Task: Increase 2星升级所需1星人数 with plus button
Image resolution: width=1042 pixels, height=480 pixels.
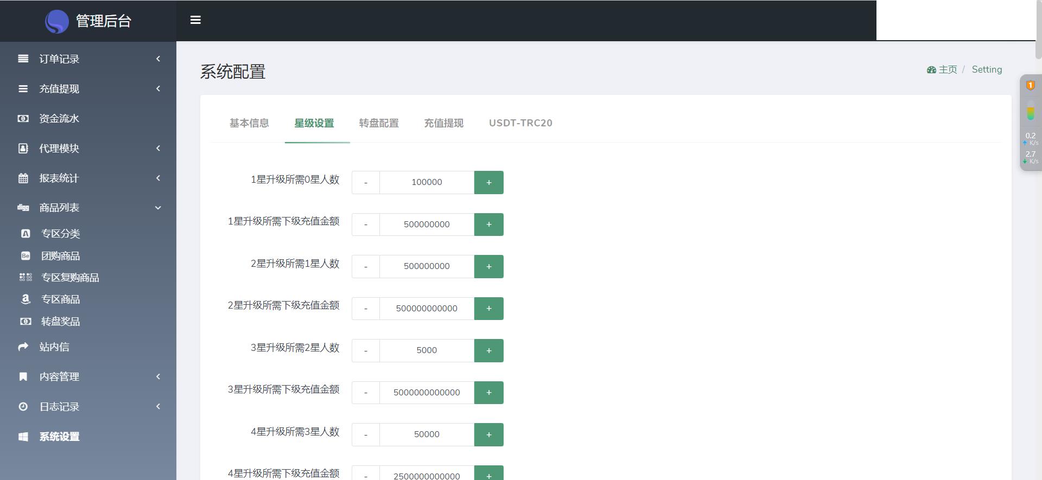Action: (489, 266)
